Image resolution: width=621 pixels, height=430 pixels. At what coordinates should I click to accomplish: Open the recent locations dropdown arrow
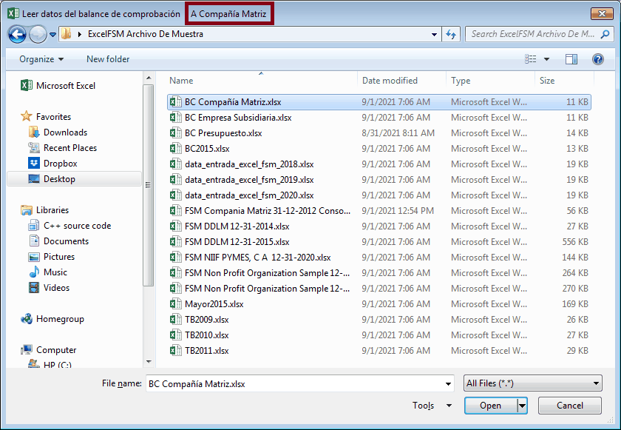[x=52, y=35]
